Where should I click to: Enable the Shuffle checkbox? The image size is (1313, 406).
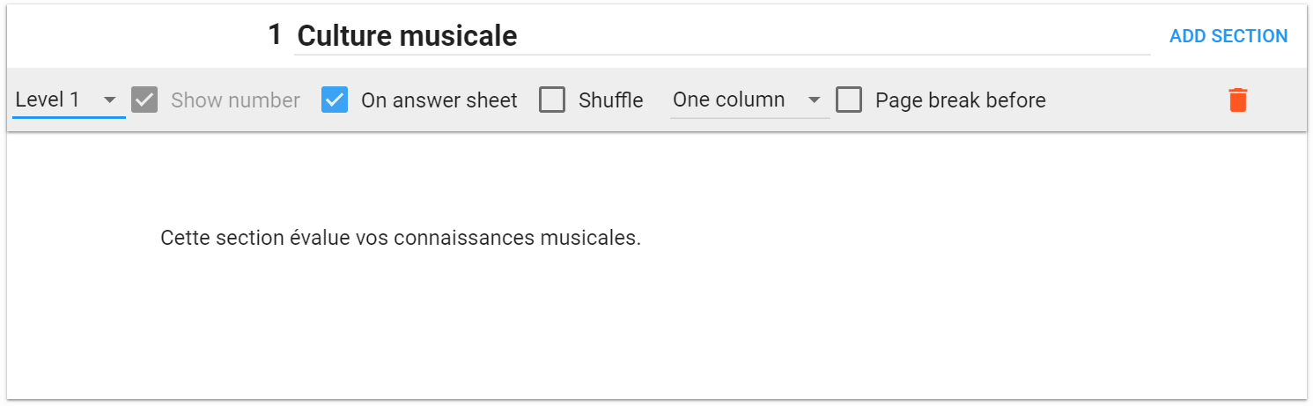point(552,100)
